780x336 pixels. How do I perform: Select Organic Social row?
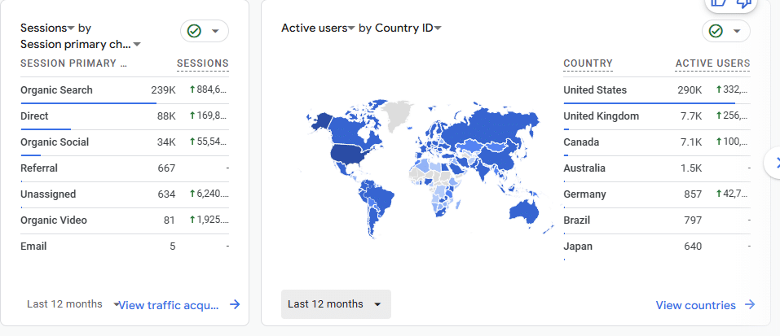125,142
